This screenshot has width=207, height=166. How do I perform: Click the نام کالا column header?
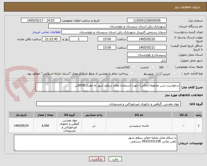[x=139, y=115]
